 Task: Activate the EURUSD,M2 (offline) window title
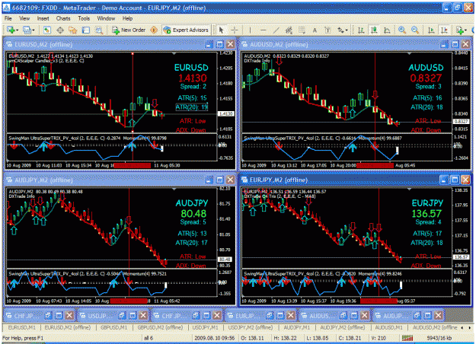pyautogui.click(x=43, y=45)
